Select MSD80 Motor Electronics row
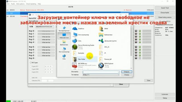Screen dimensions: 182x102 coord(80,10)
